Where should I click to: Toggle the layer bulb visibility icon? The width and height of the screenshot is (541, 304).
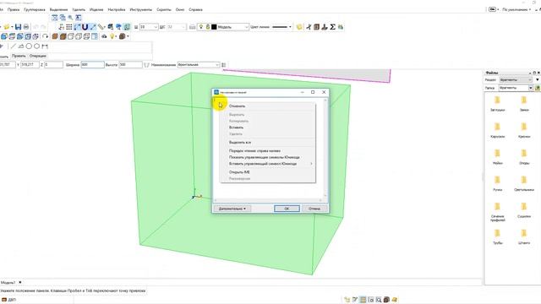click(x=201, y=27)
